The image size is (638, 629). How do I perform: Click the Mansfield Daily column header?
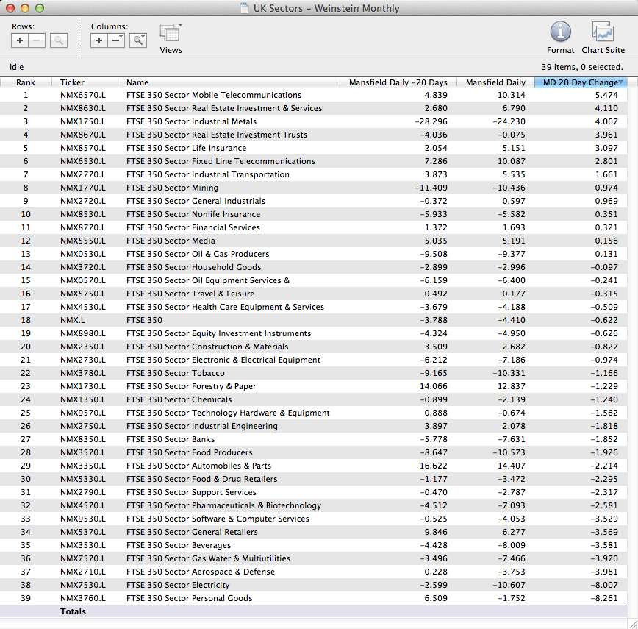pyautogui.click(x=495, y=82)
